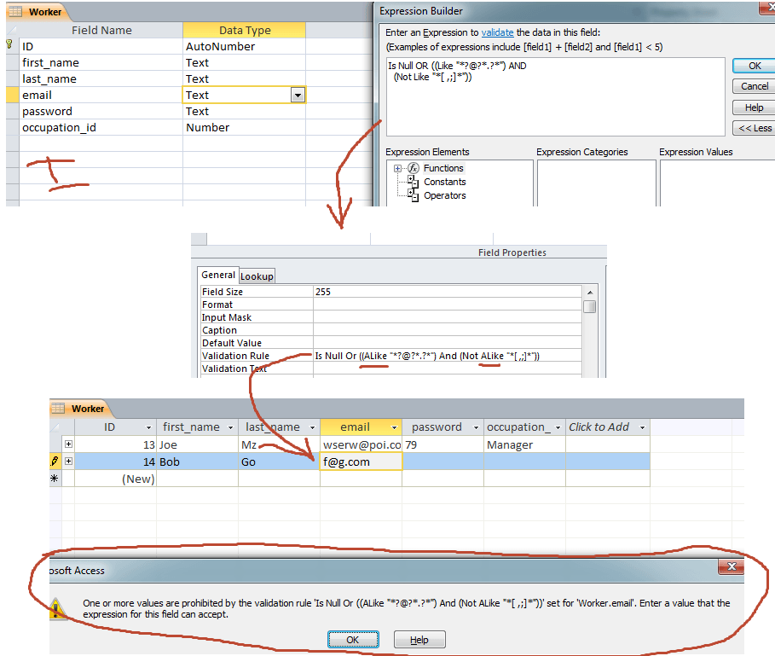Click the primary key icon beside the ID field
Viewport: 775px width, 656px height.
click(x=9, y=46)
